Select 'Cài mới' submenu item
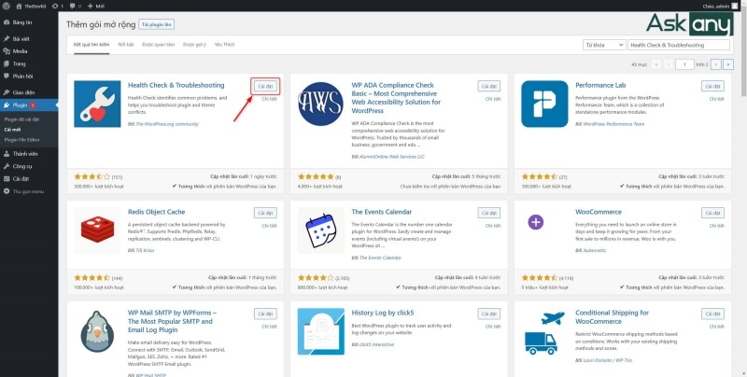Screen dimensions: 747x377 (x=12, y=130)
